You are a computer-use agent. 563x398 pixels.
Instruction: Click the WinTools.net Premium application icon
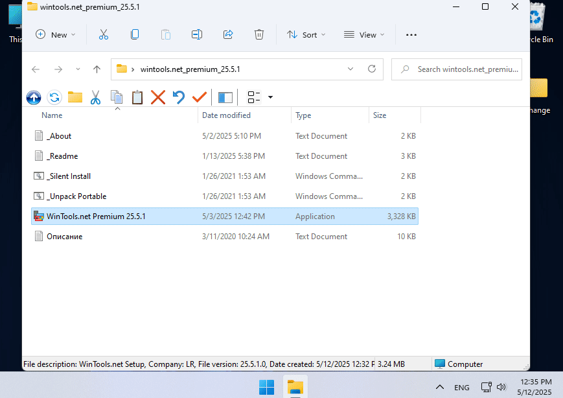[39, 217]
